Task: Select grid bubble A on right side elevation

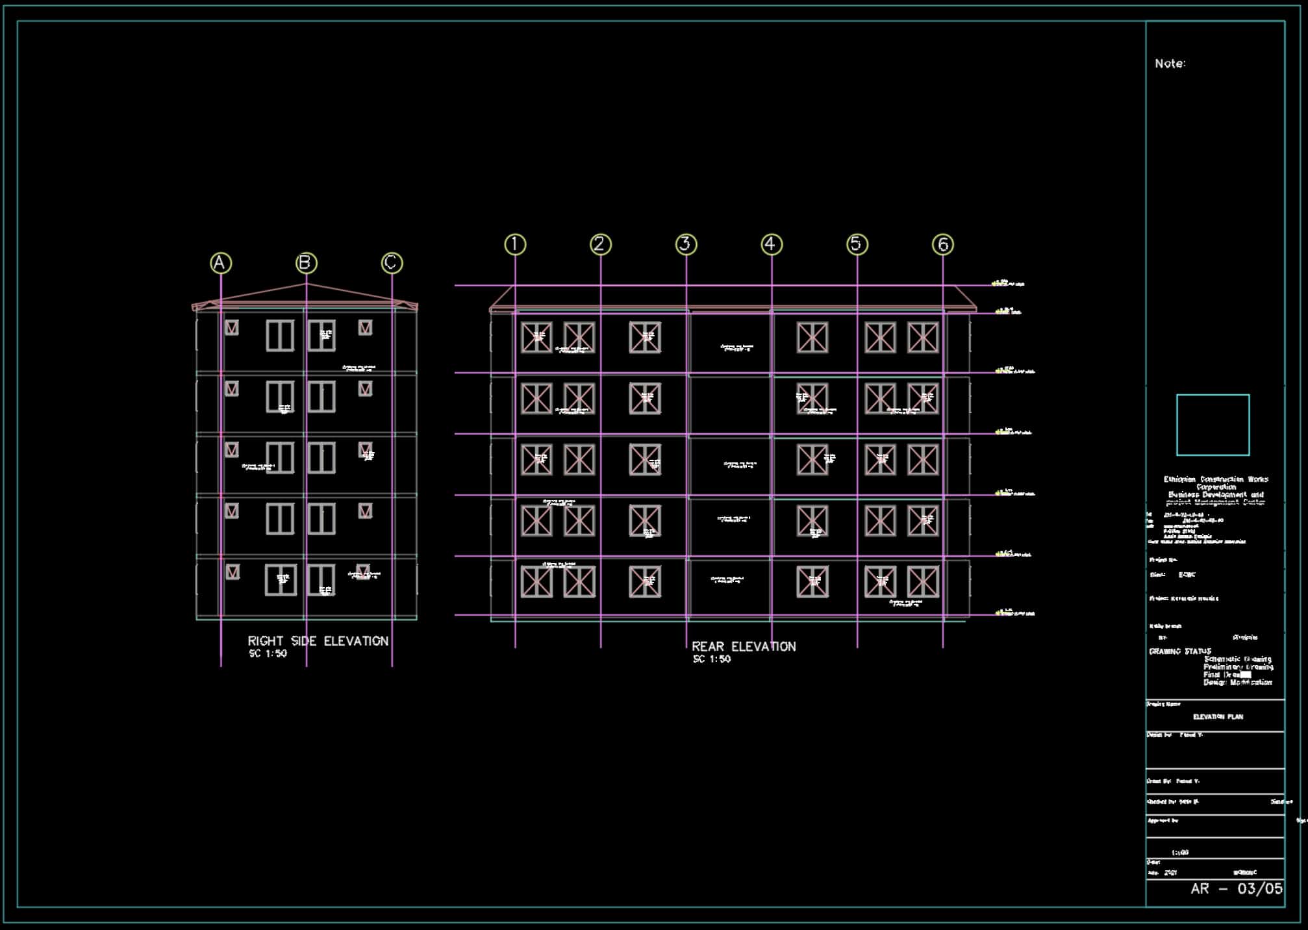Action: click(x=221, y=263)
